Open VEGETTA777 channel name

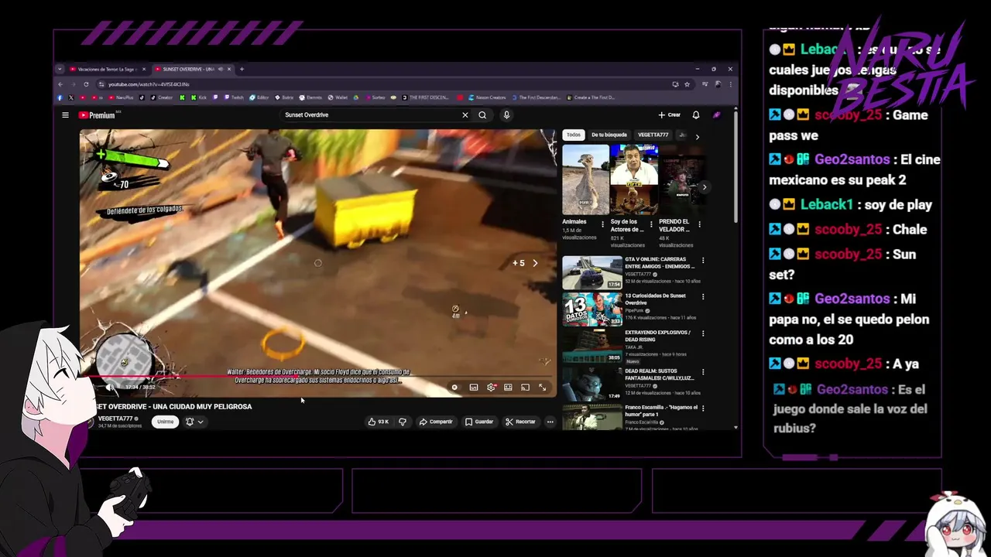(x=115, y=419)
